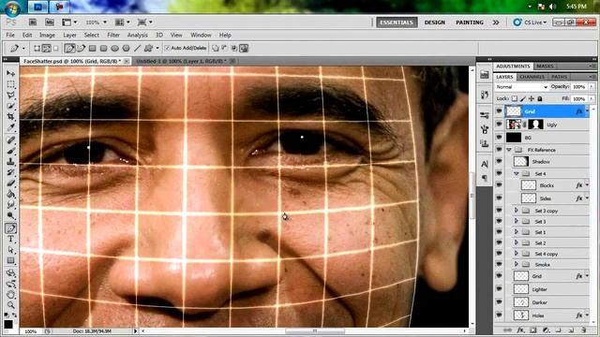Select the Zoom tool

10,305
